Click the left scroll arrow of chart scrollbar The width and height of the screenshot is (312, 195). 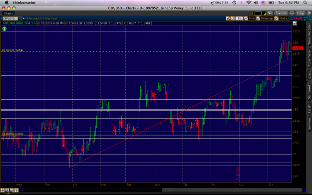(21, 191)
